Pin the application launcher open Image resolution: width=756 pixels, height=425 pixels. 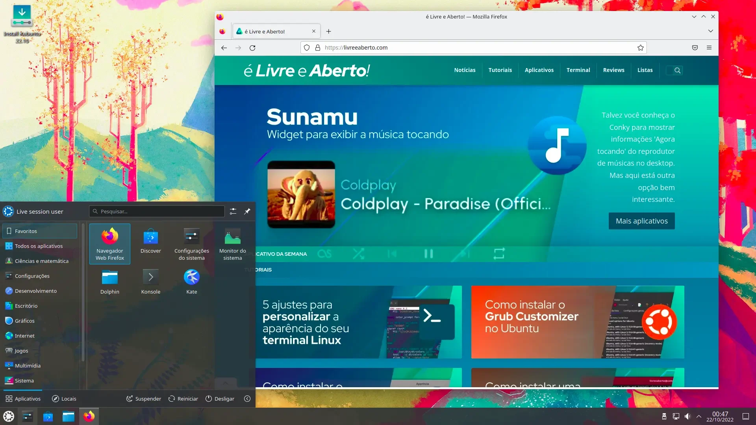tap(247, 211)
